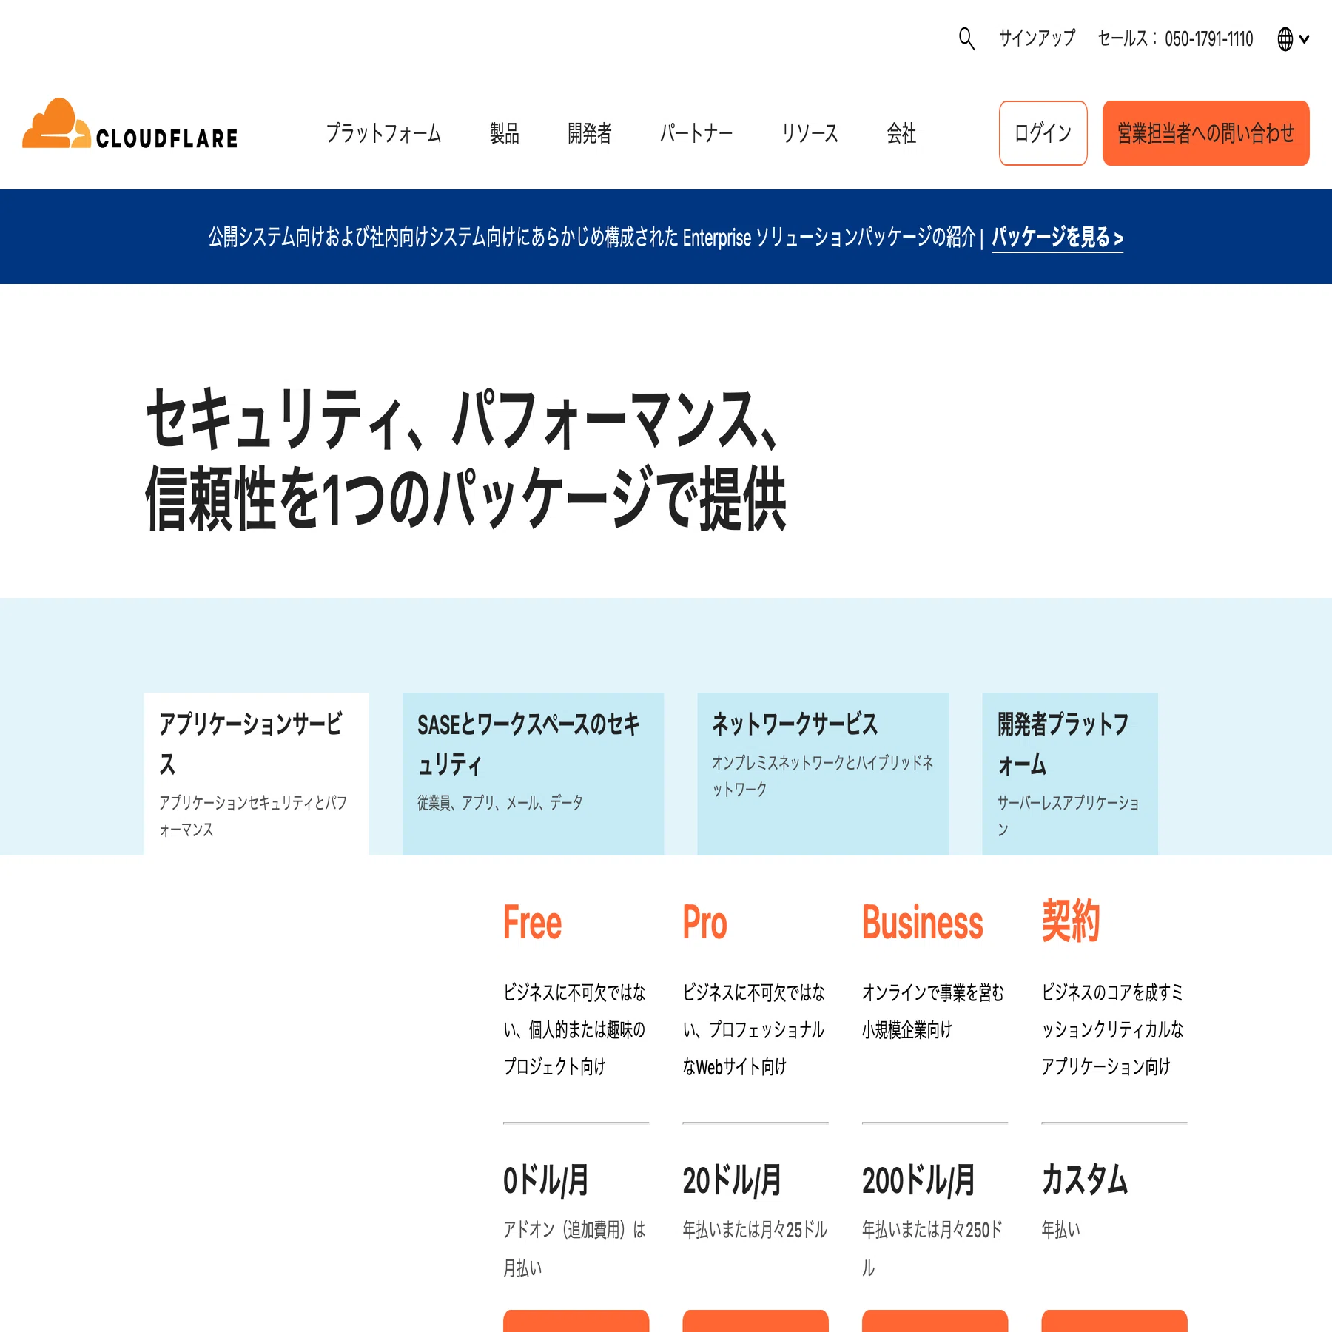Switch to SASEとワークスペースのセキュリティ tab
This screenshot has height=1332, width=1332.
click(x=533, y=774)
